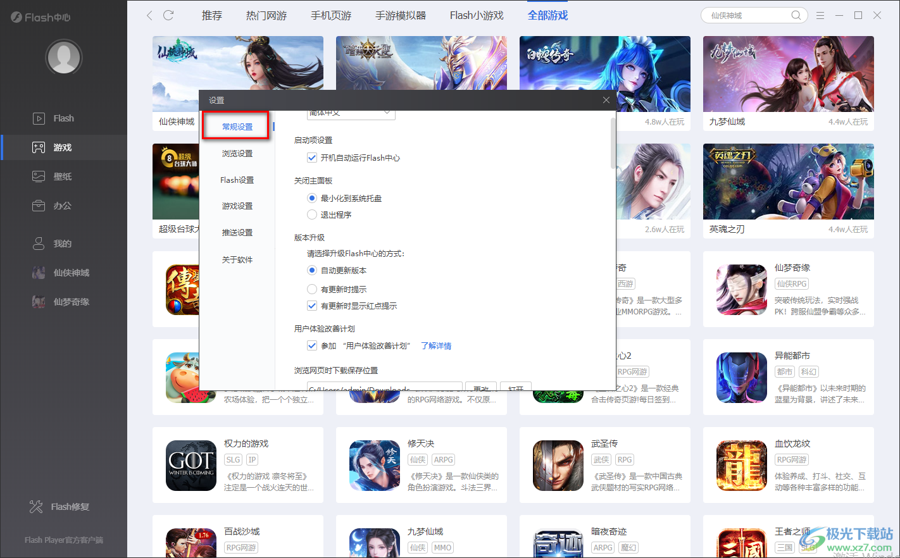The height and width of the screenshot is (558, 900).
Task: Open 关于软件 in settings dialog
Action: [x=237, y=260]
